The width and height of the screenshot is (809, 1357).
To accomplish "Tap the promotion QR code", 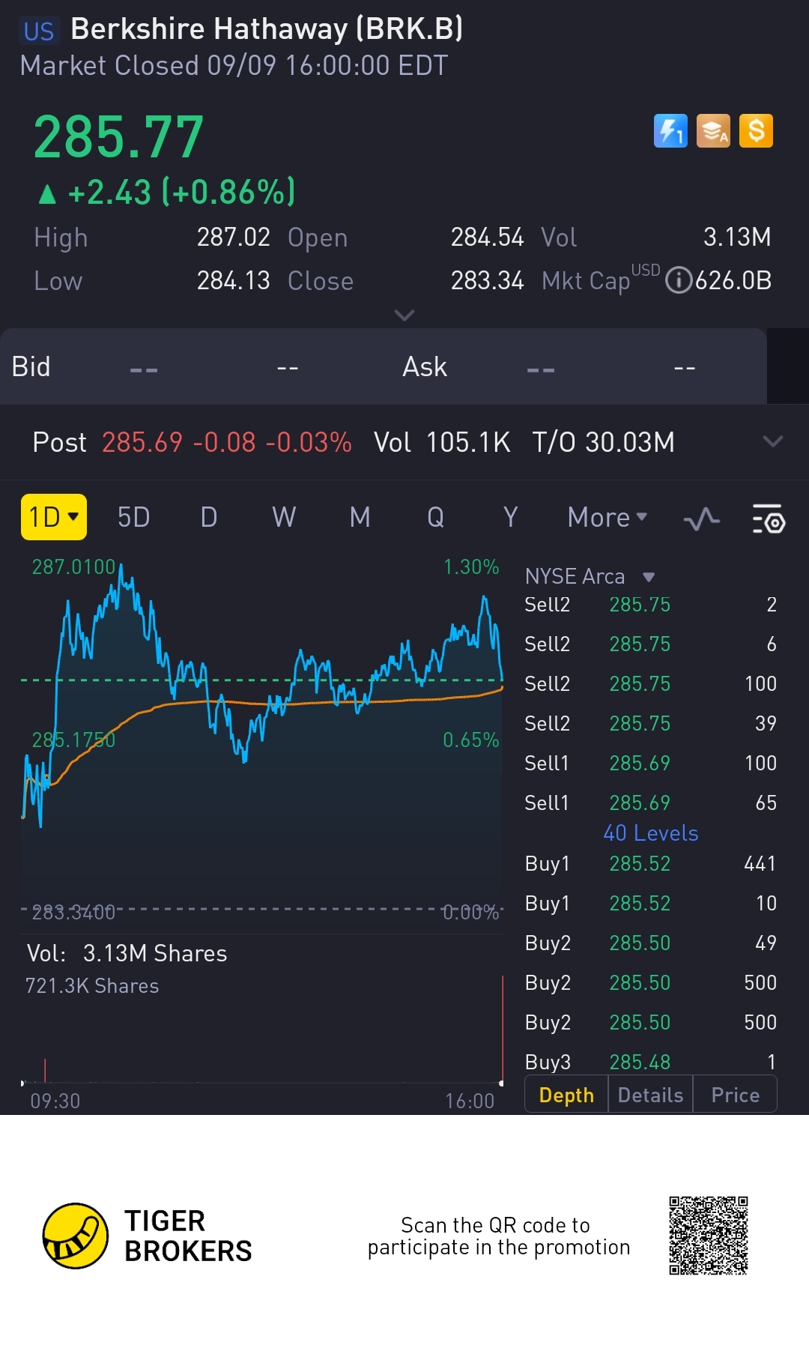I will pyautogui.click(x=708, y=1236).
